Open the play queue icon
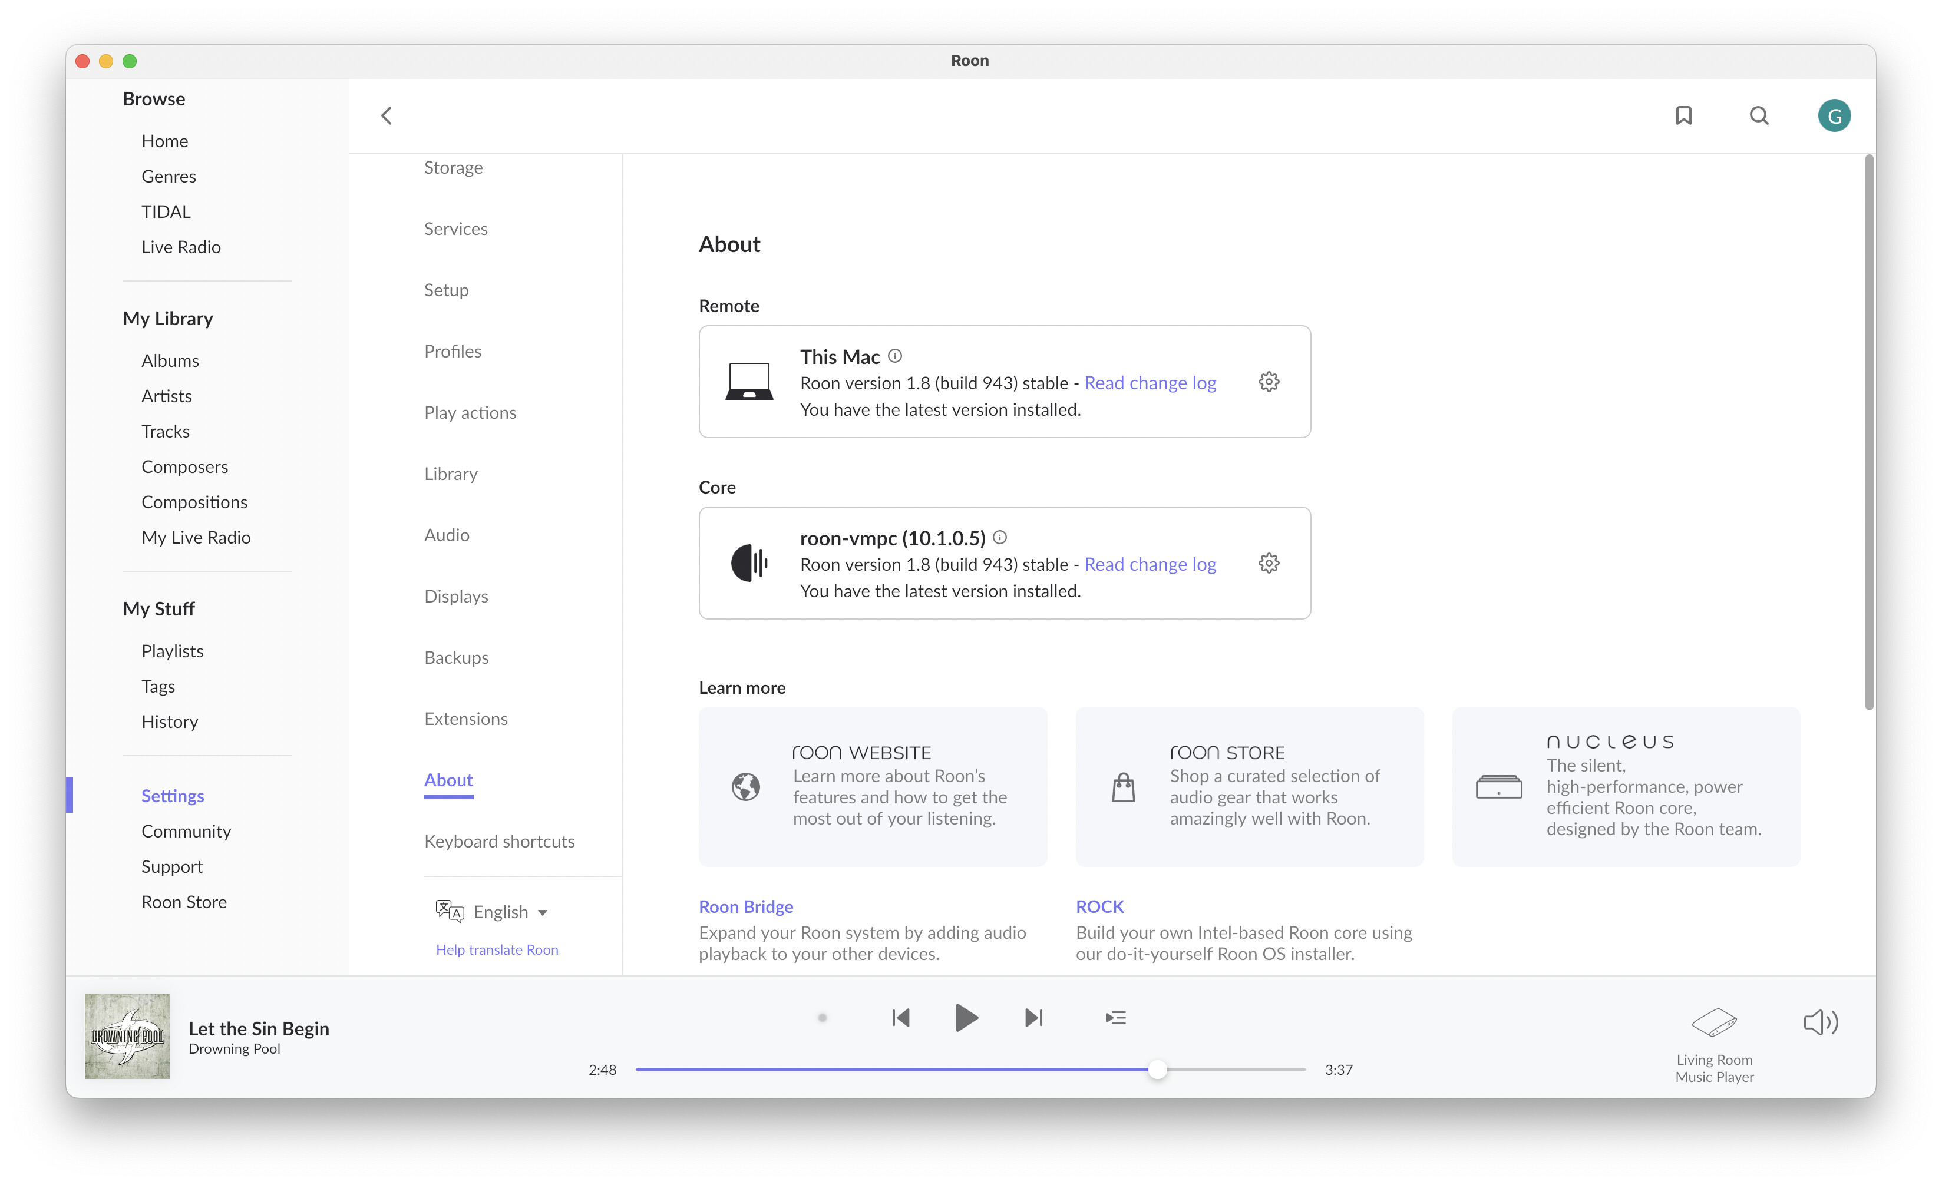Screen dimensions: 1942x1185 (x=1115, y=1017)
